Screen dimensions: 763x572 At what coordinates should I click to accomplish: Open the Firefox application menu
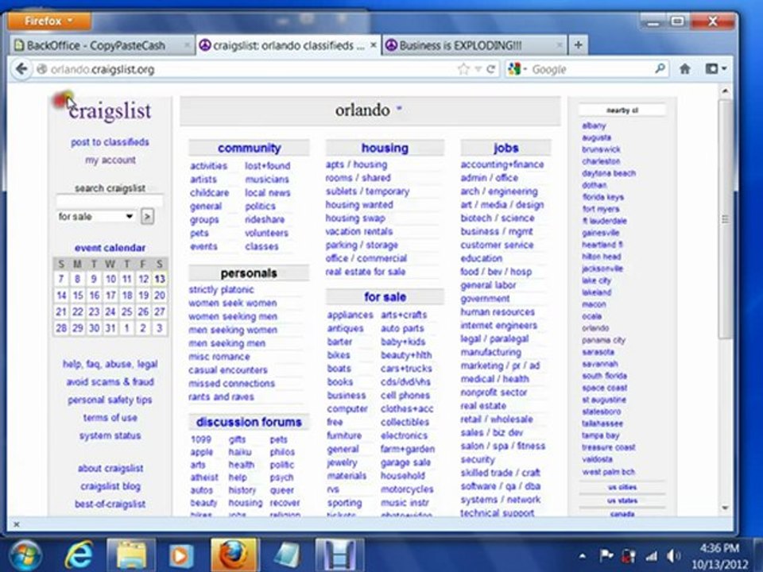pos(49,21)
